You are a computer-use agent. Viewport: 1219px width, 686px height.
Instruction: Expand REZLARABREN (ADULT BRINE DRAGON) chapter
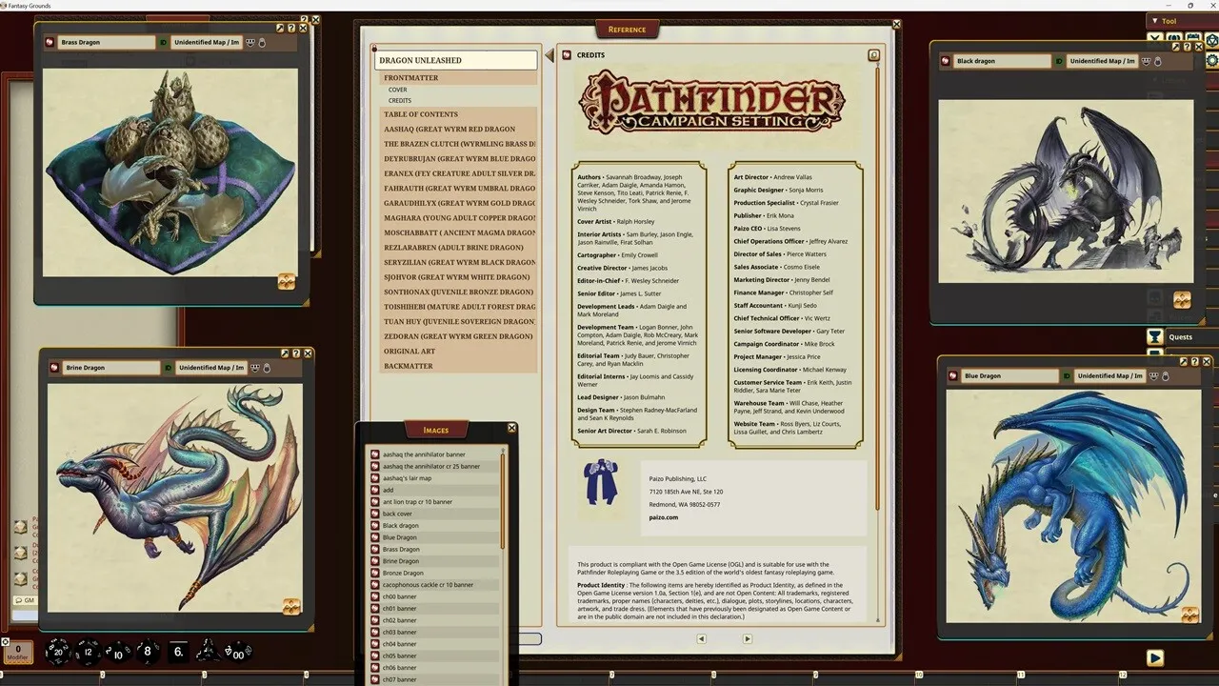(459, 248)
